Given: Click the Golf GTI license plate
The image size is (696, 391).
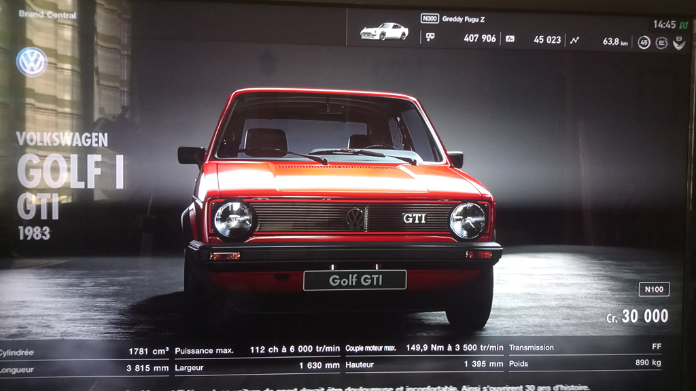Looking at the screenshot, I should click(355, 280).
